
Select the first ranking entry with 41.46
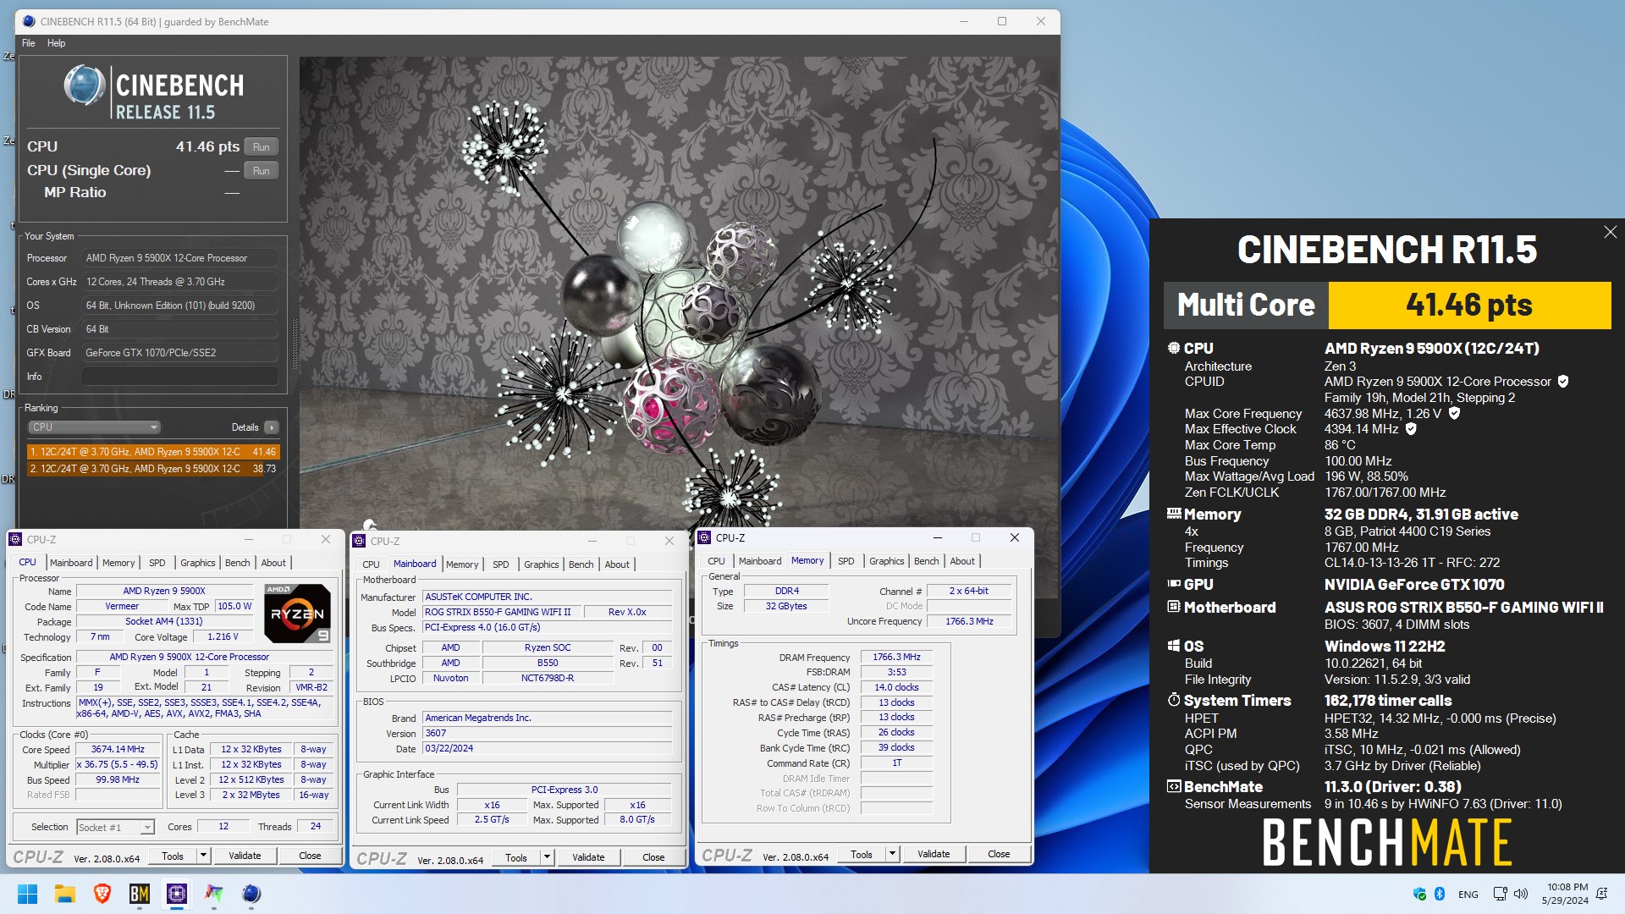153,452
